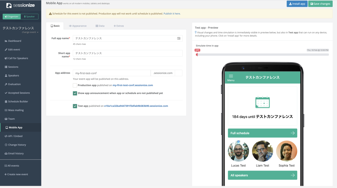Click the Dashboard icon in sidebar
The image size is (337, 188).
tap(6, 41)
